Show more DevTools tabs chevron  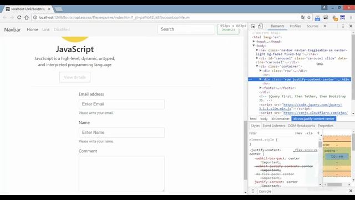(x=325, y=26)
